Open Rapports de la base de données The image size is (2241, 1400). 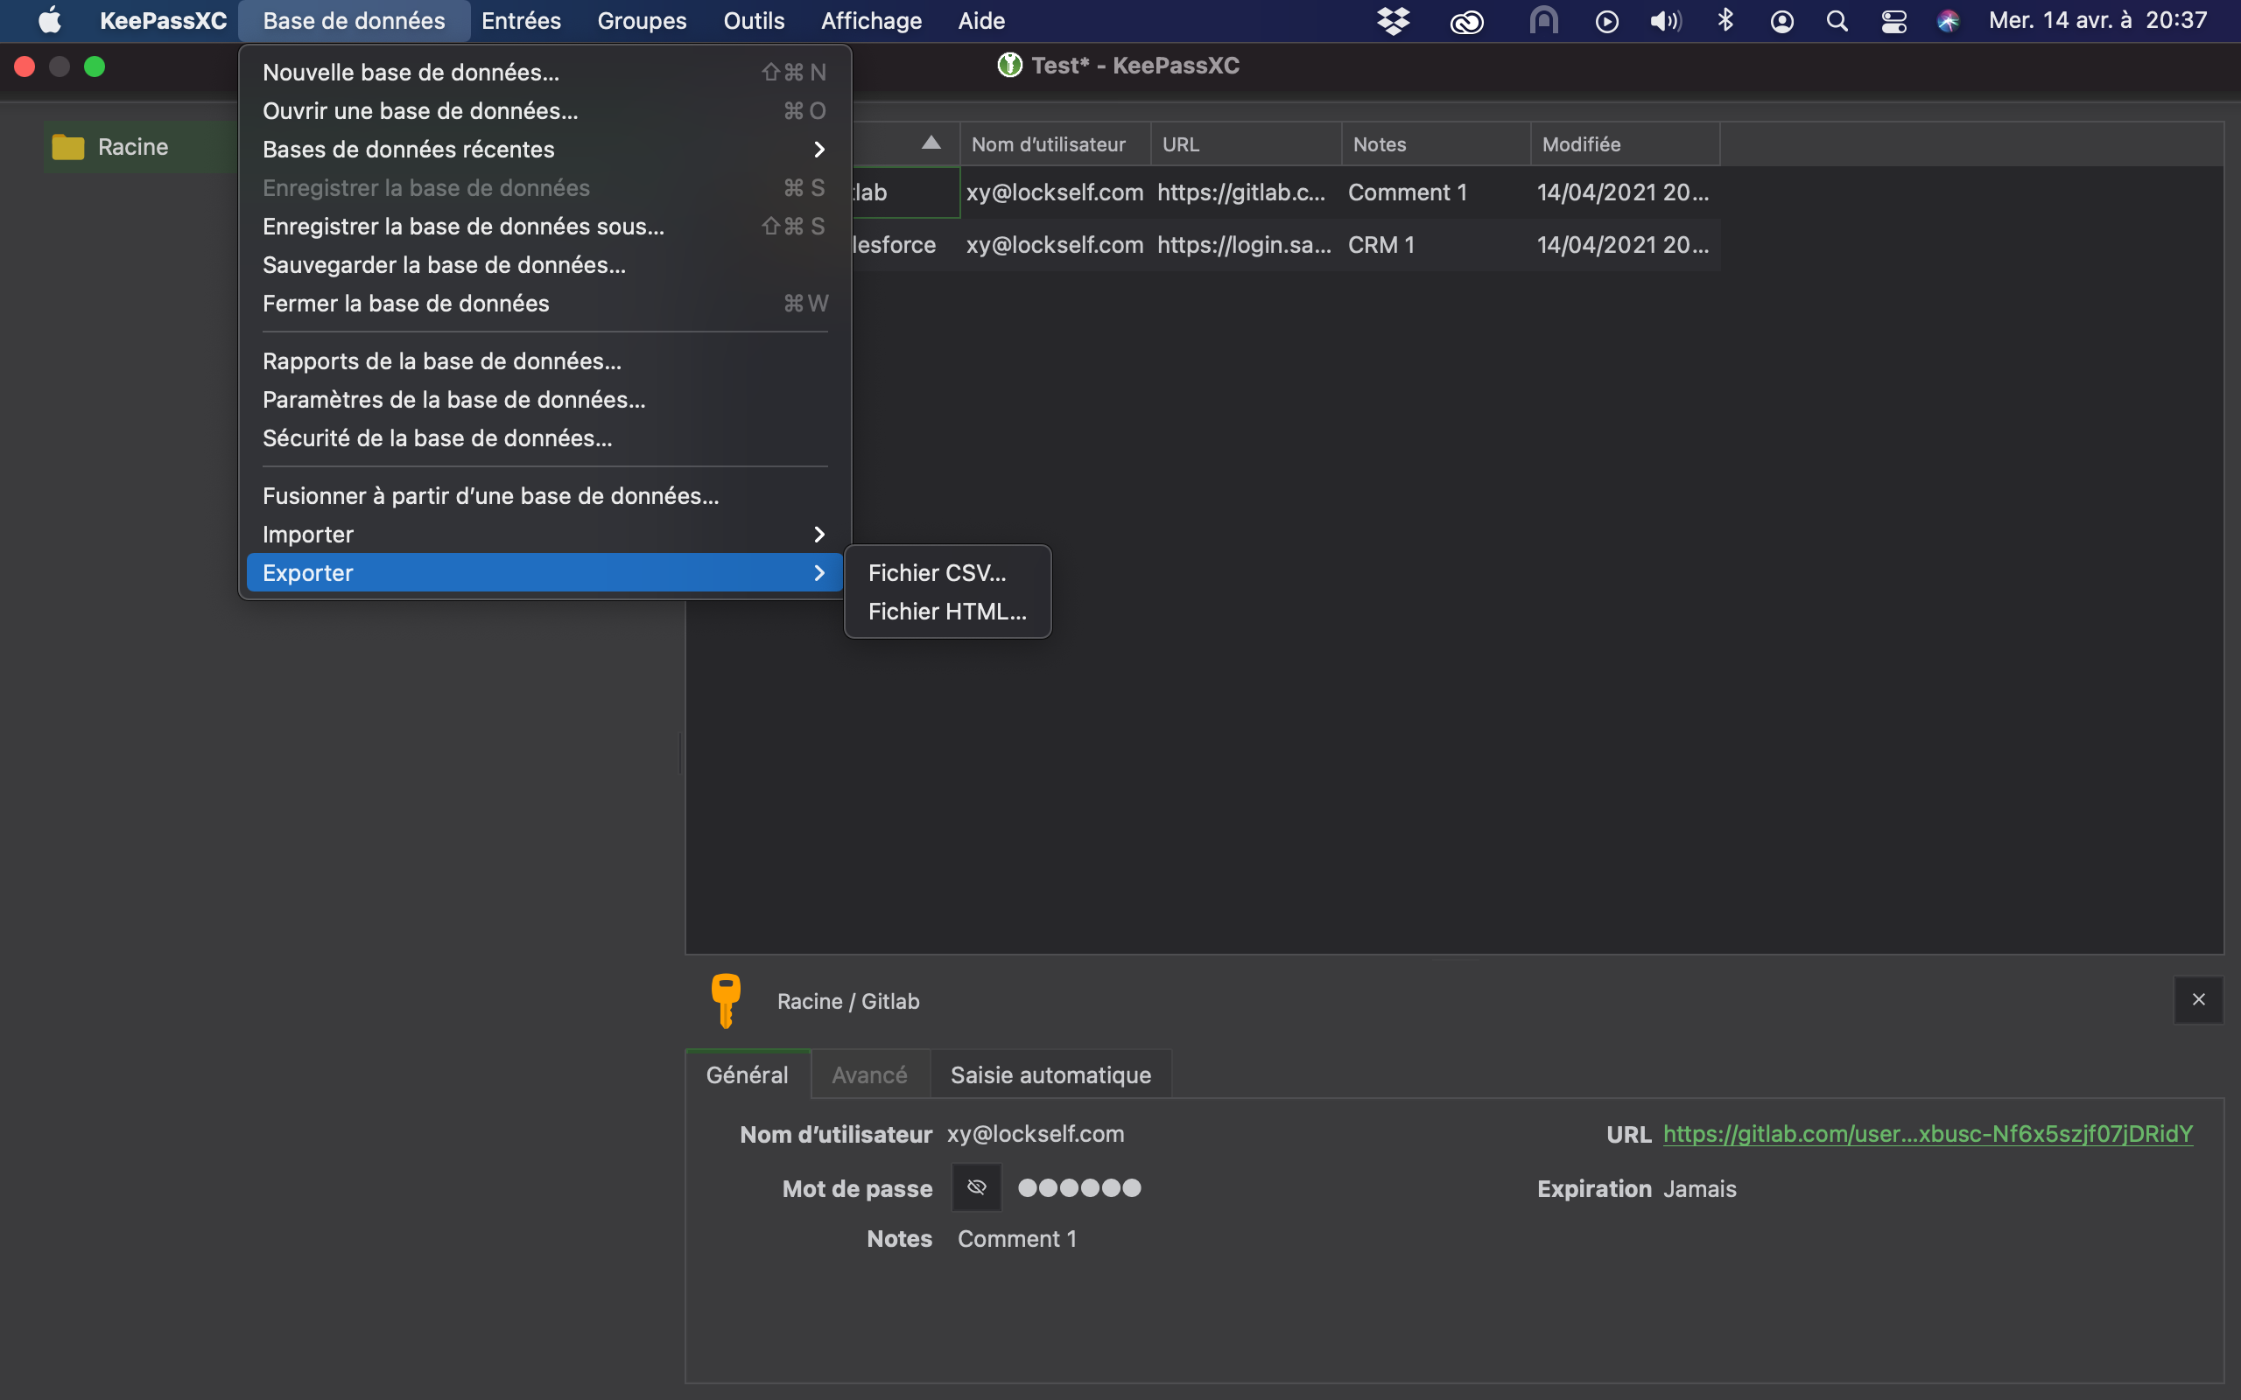tap(544, 361)
